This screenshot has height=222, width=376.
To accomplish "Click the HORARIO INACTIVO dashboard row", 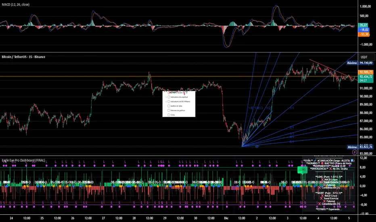I will point(329,163).
